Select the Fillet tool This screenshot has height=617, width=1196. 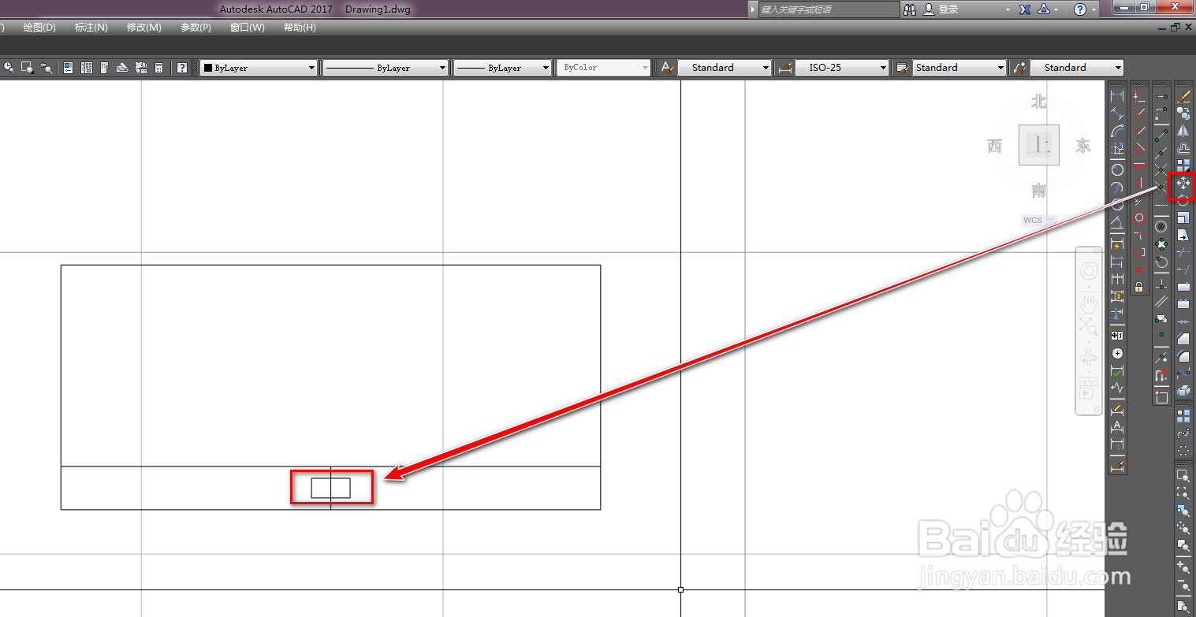[1183, 355]
